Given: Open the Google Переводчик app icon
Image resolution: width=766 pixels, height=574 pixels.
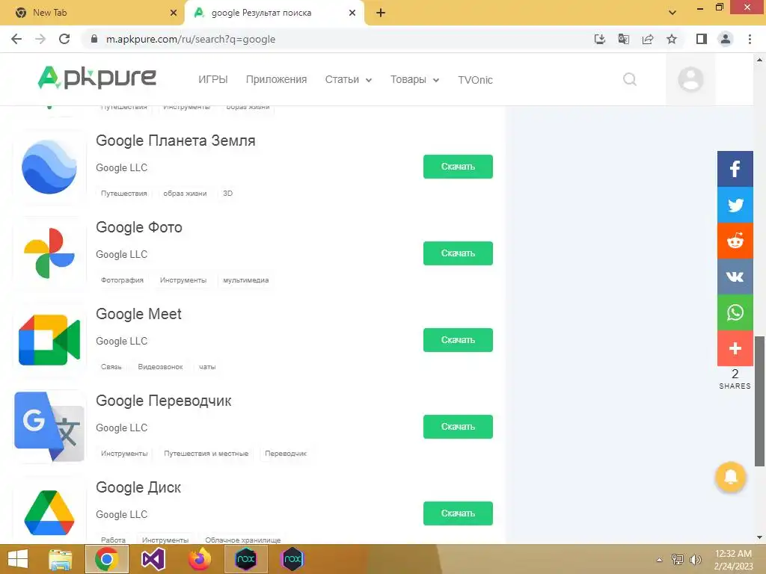Looking at the screenshot, I should tap(49, 427).
